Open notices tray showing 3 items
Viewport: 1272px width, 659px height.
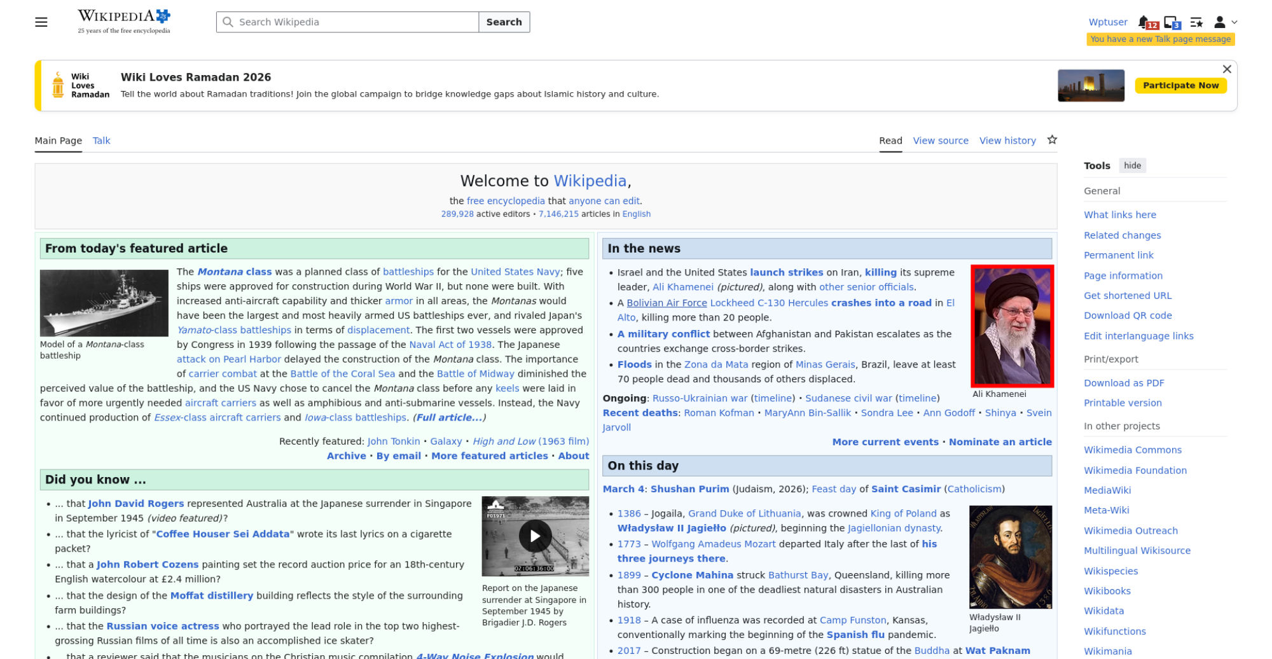pos(1171,22)
